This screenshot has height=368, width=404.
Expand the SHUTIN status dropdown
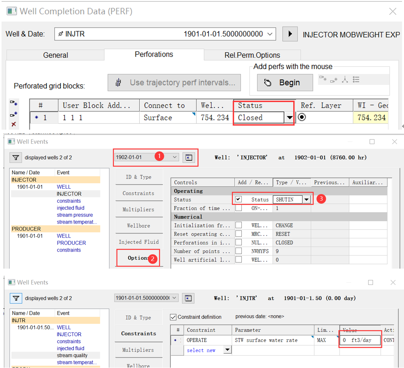coord(307,200)
